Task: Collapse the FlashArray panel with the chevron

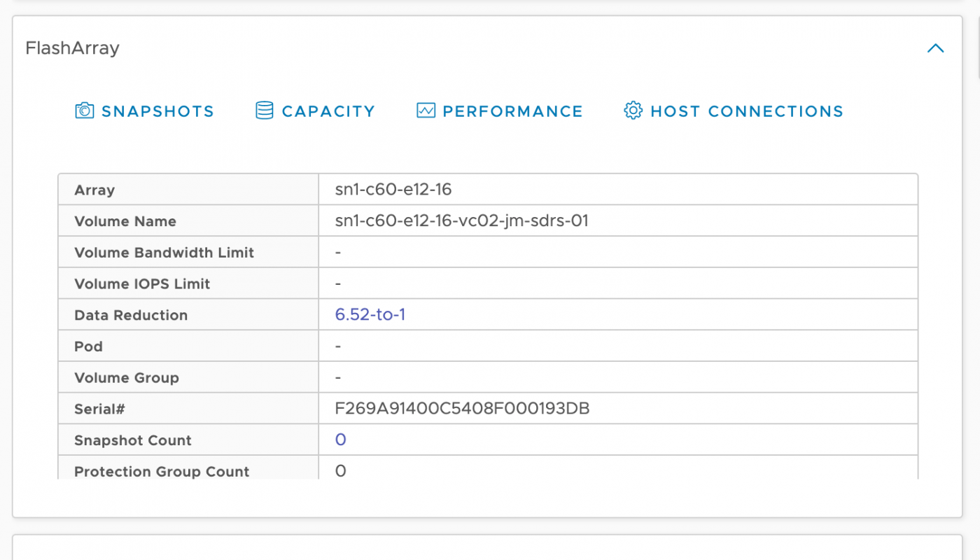Action: [935, 48]
